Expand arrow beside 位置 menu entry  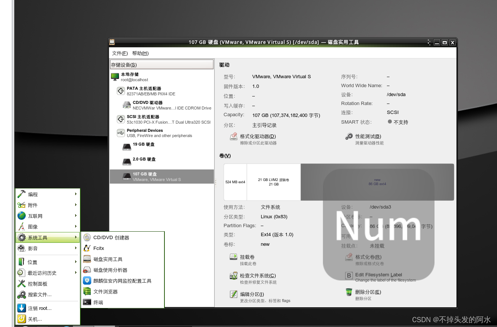tap(76, 262)
